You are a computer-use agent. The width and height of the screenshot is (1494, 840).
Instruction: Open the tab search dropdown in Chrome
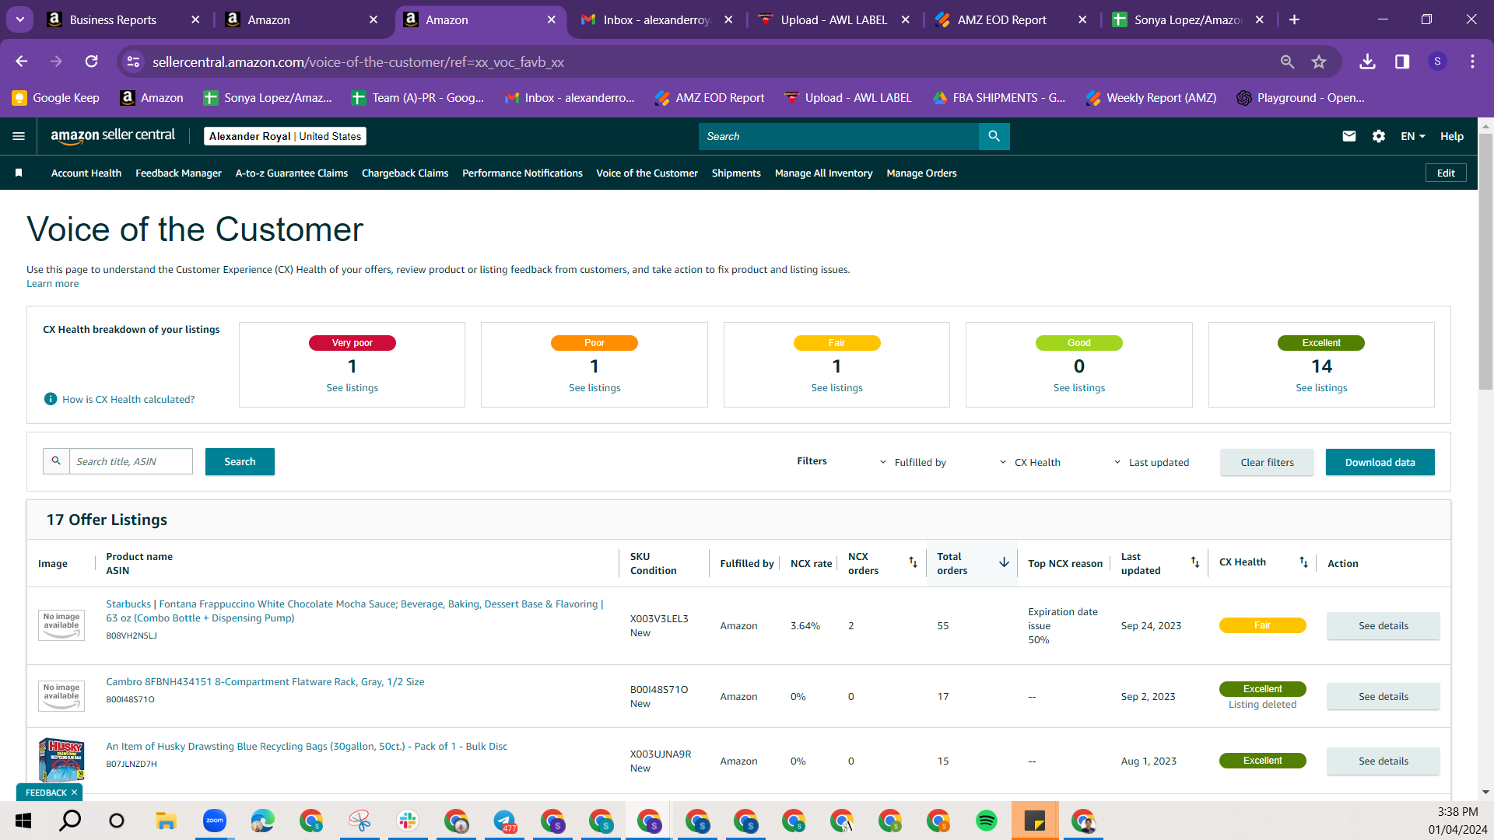click(20, 19)
